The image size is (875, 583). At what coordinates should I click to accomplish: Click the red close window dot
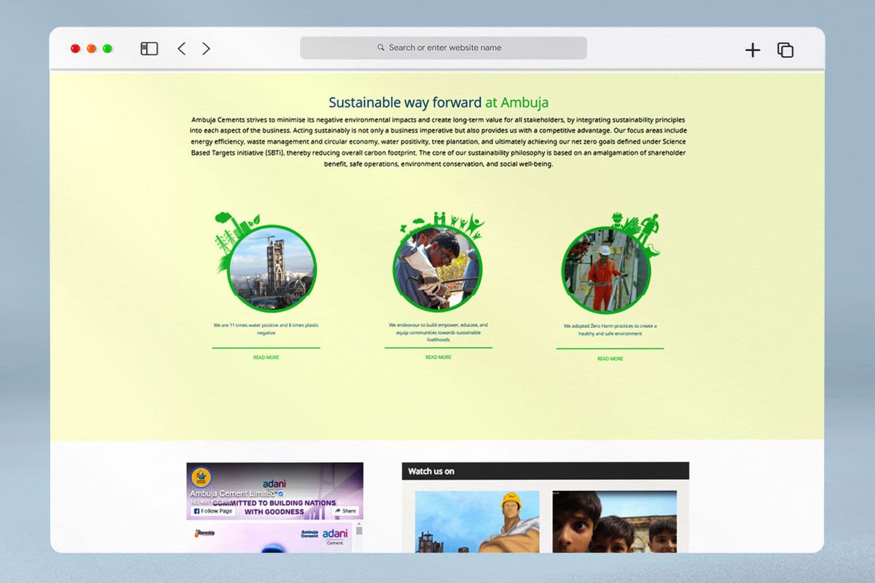click(x=75, y=49)
